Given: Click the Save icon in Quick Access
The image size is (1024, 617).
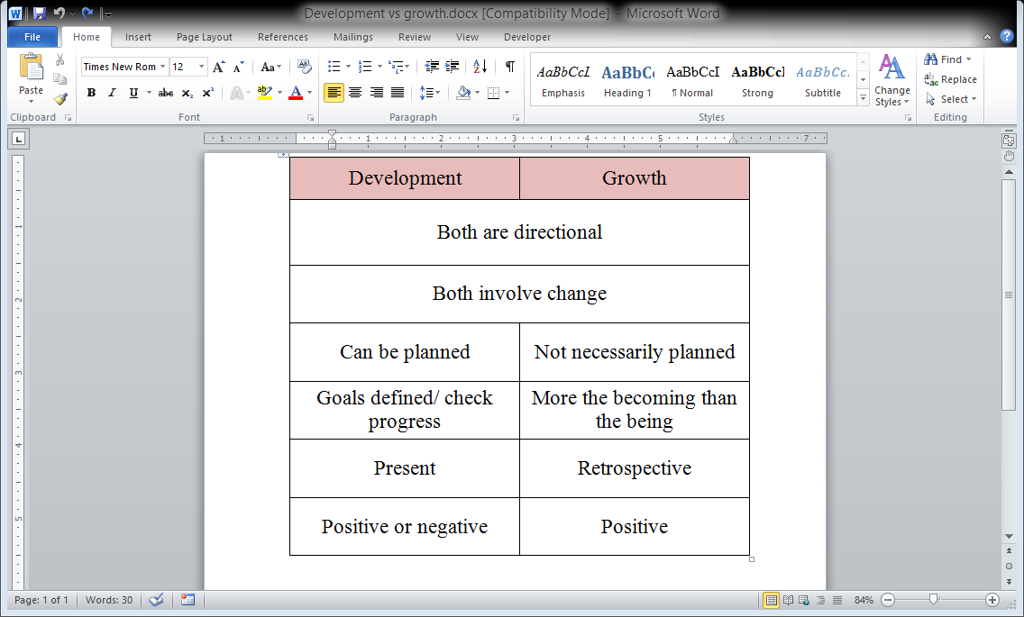Looking at the screenshot, I should click(39, 14).
